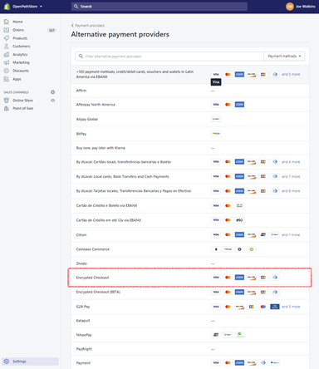Click UnionPay icon in Citcon row
The image size is (319, 369).
(263, 234)
